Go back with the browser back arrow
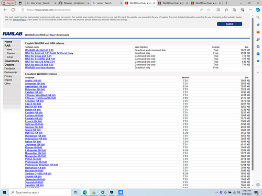Screen dimensions: 262x196 pyautogui.click(x=5, y=10)
